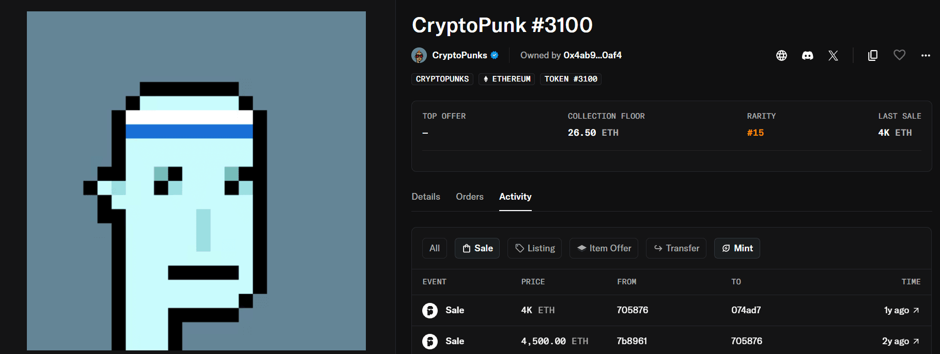Open the CryptoPunks website via globe icon
The height and width of the screenshot is (354, 940).
(781, 55)
